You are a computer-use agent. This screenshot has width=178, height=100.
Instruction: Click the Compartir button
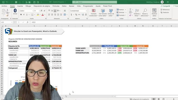[166, 6]
